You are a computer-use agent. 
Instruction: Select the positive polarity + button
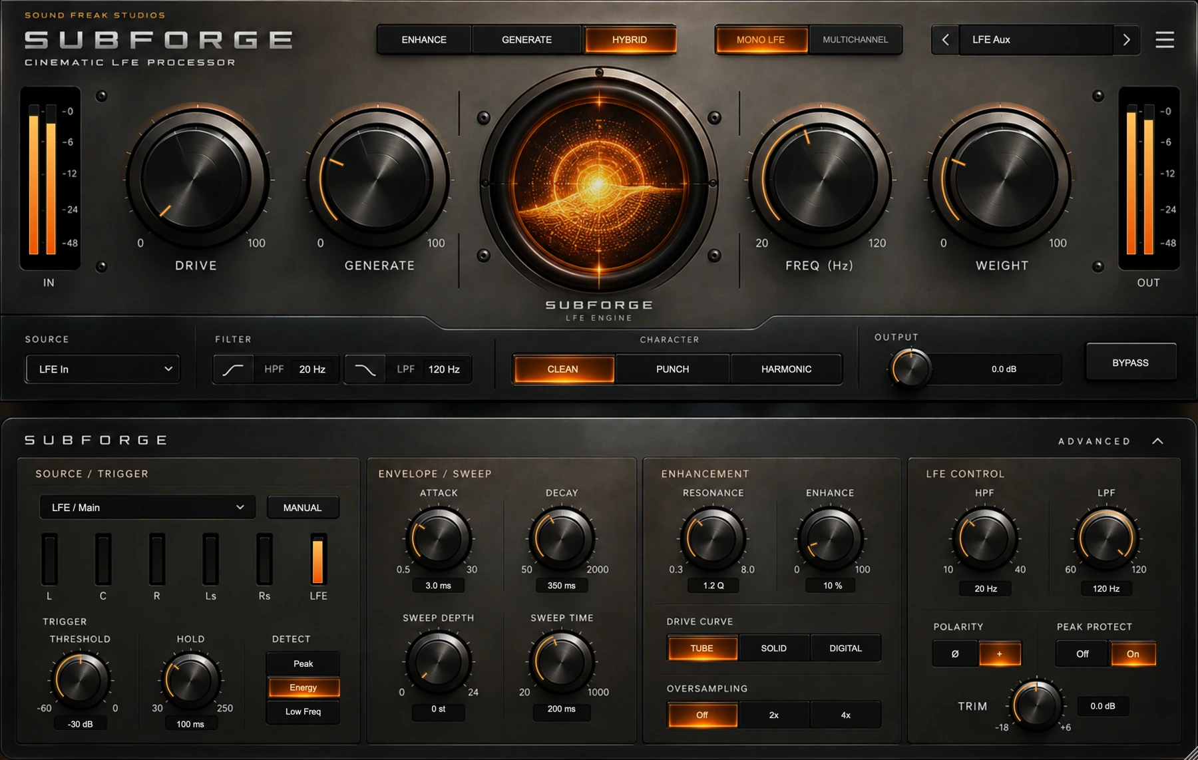click(999, 654)
